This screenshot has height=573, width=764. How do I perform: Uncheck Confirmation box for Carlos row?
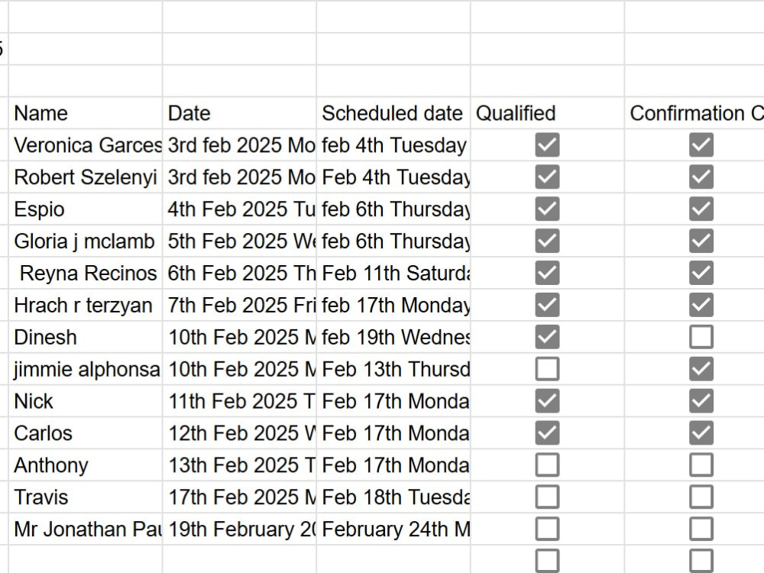pyautogui.click(x=701, y=433)
